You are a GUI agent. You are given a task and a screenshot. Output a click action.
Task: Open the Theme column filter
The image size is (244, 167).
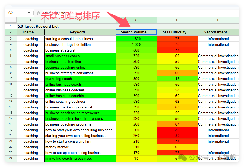pos(42,32)
